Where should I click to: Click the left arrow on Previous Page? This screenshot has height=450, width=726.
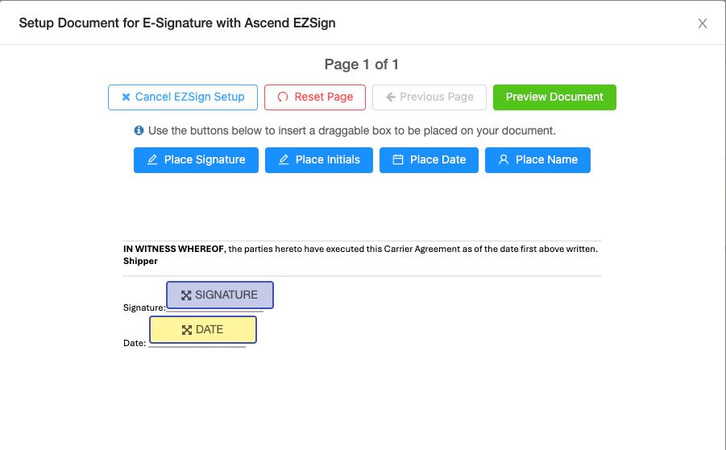click(x=390, y=97)
